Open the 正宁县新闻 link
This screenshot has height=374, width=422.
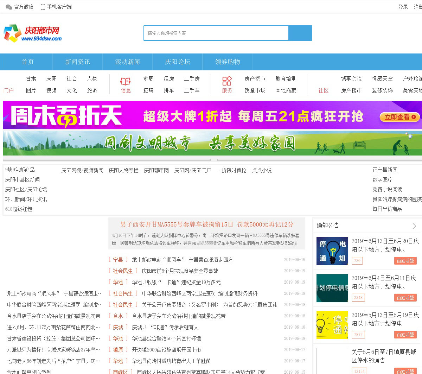385,170
